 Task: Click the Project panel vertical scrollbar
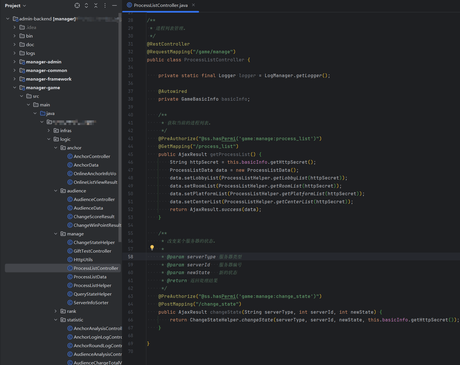(x=120, y=127)
